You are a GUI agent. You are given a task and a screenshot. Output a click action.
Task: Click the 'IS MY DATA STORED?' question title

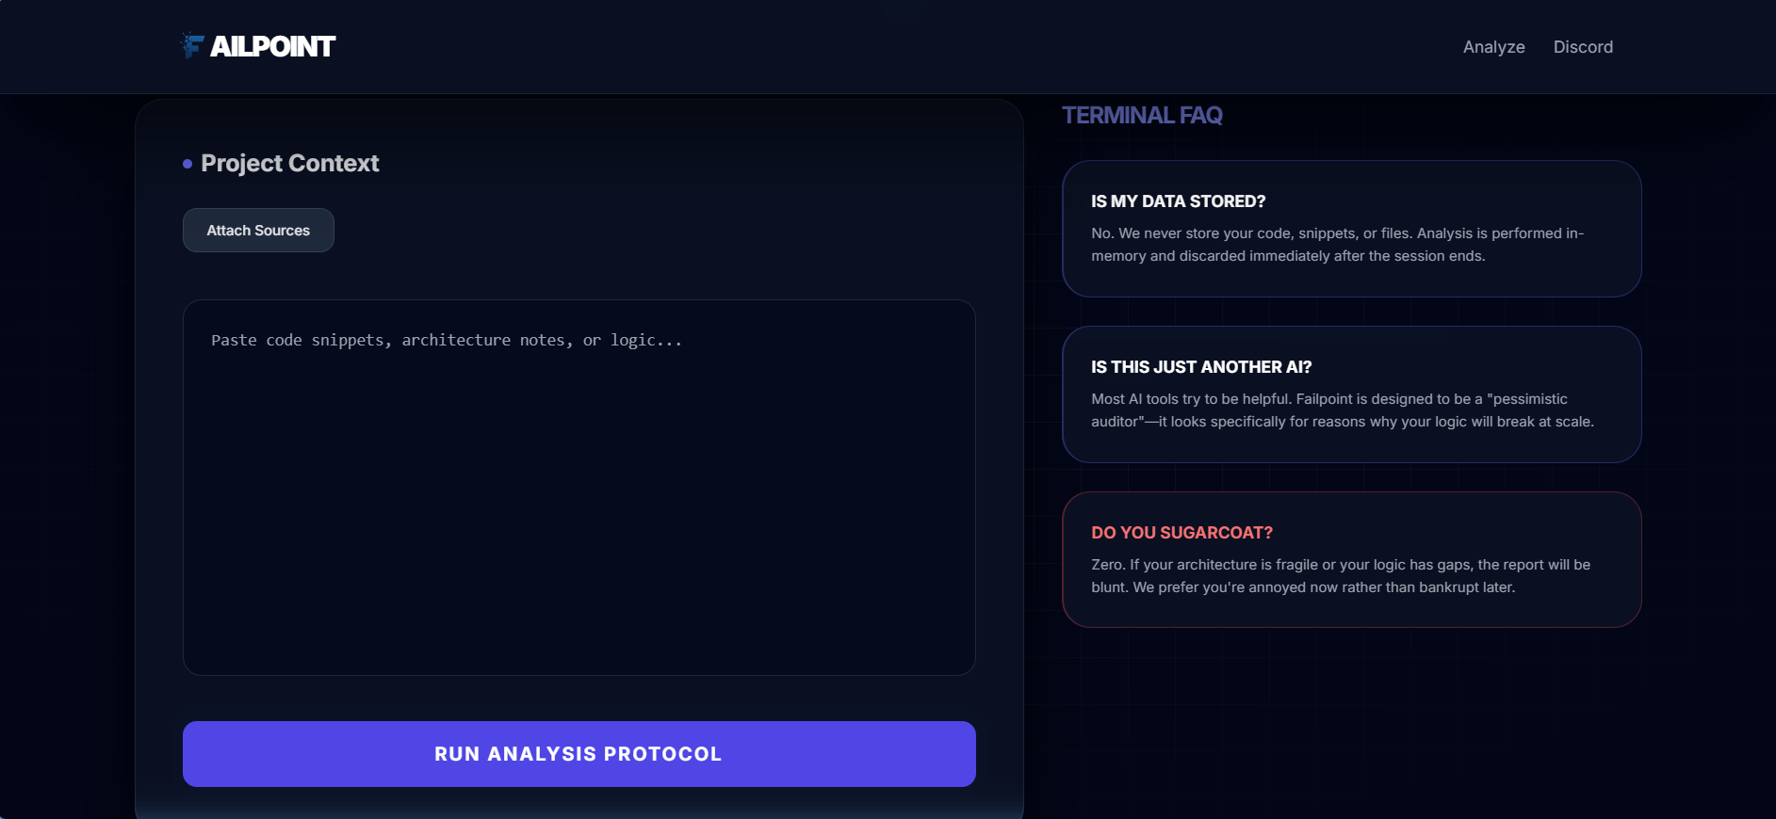tap(1178, 201)
